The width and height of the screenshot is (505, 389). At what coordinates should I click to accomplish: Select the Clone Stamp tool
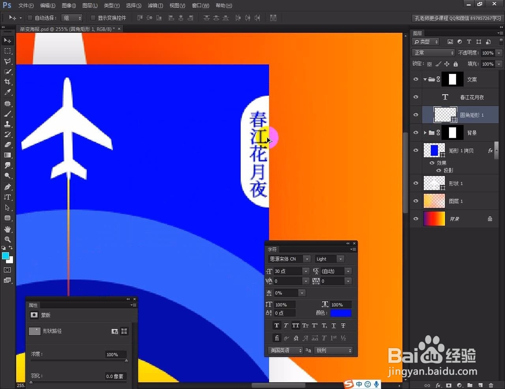(x=7, y=124)
